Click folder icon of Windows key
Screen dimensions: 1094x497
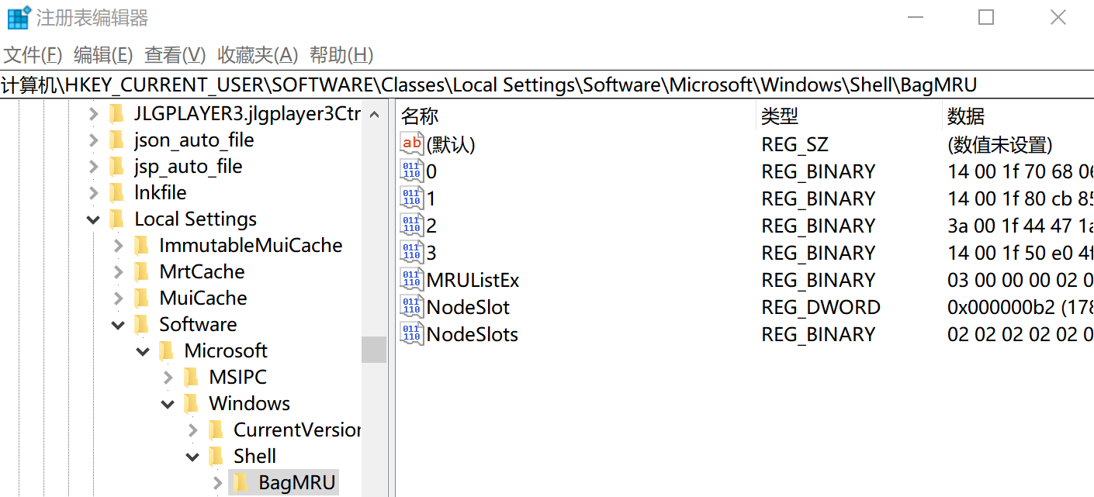[x=192, y=404]
